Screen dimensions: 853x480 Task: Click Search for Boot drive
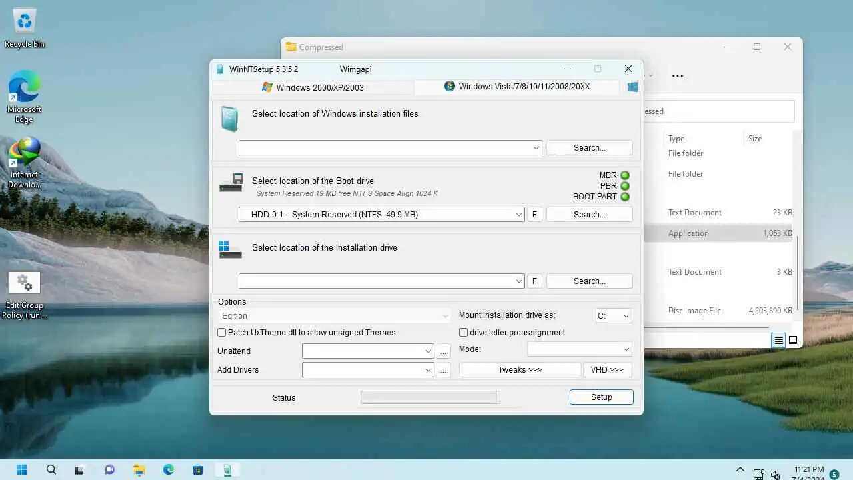coord(590,215)
